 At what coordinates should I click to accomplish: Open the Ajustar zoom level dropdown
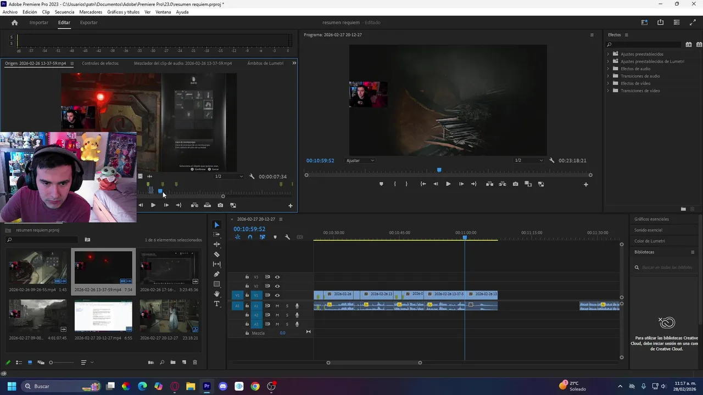pyautogui.click(x=360, y=161)
